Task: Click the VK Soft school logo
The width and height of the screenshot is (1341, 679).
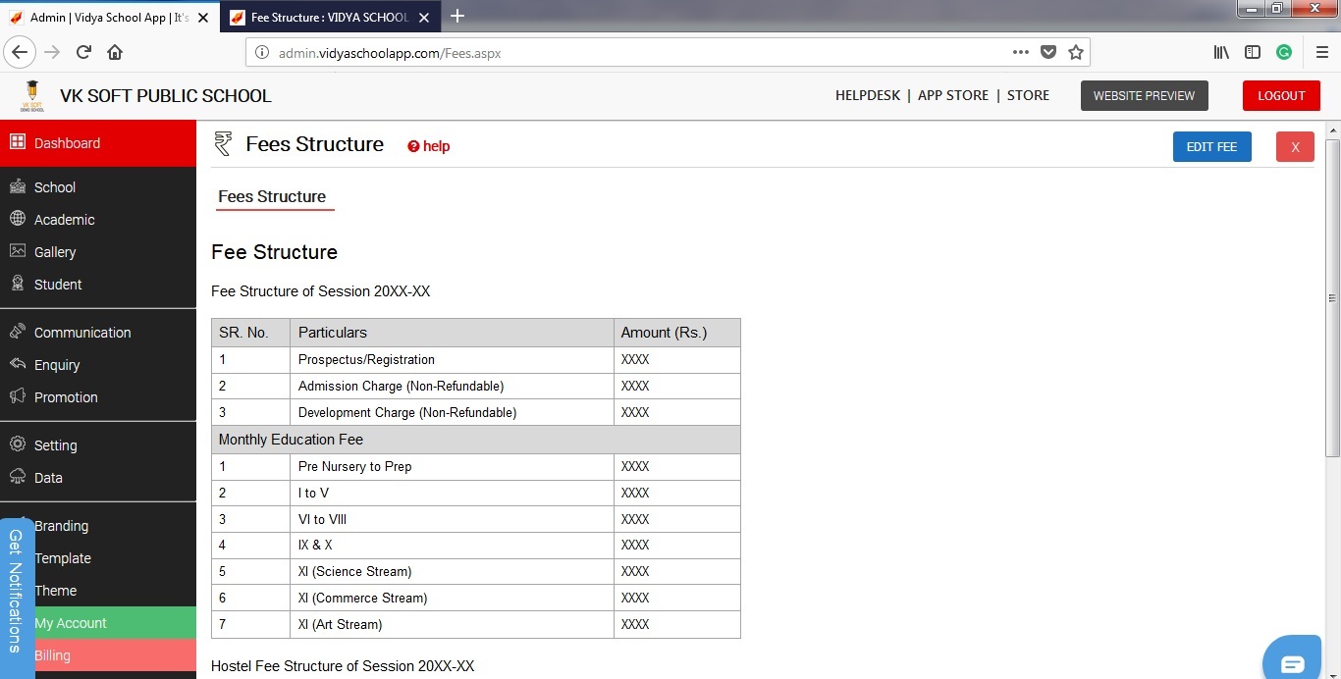Action: click(32, 95)
